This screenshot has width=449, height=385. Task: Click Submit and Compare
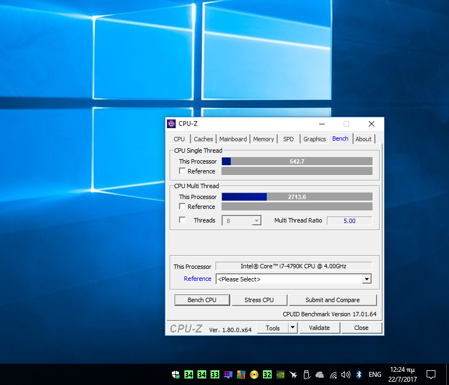pos(333,300)
